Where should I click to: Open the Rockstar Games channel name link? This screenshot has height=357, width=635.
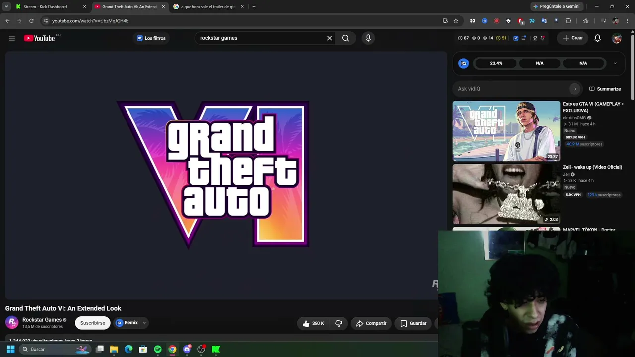[x=42, y=320]
